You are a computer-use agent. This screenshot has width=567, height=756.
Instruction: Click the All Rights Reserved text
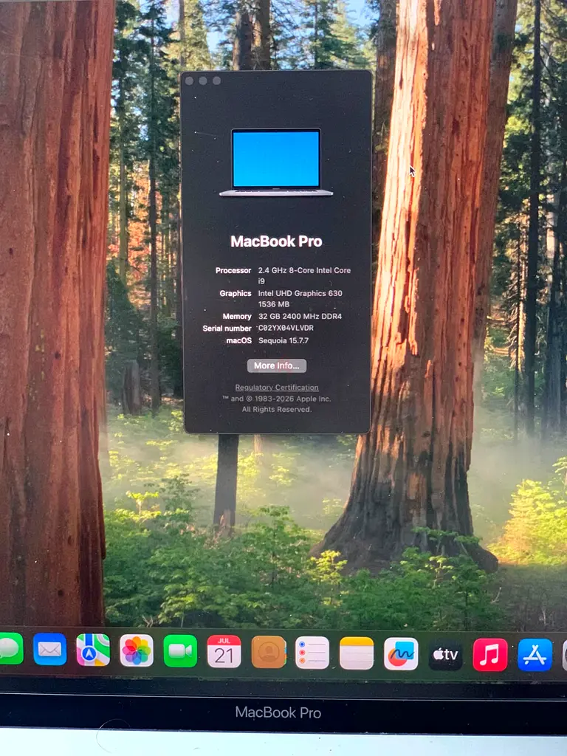[x=277, y=409]
